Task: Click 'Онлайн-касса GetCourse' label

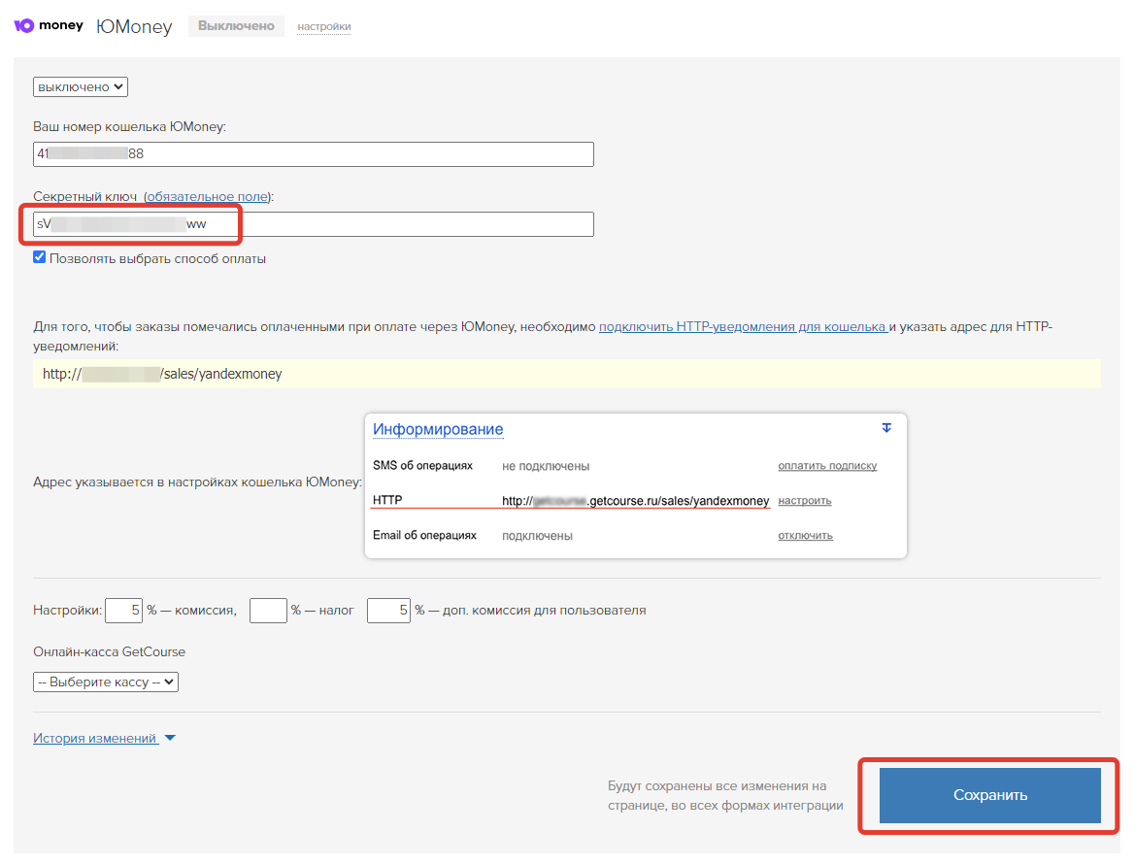Action: (x=110, y=651)
